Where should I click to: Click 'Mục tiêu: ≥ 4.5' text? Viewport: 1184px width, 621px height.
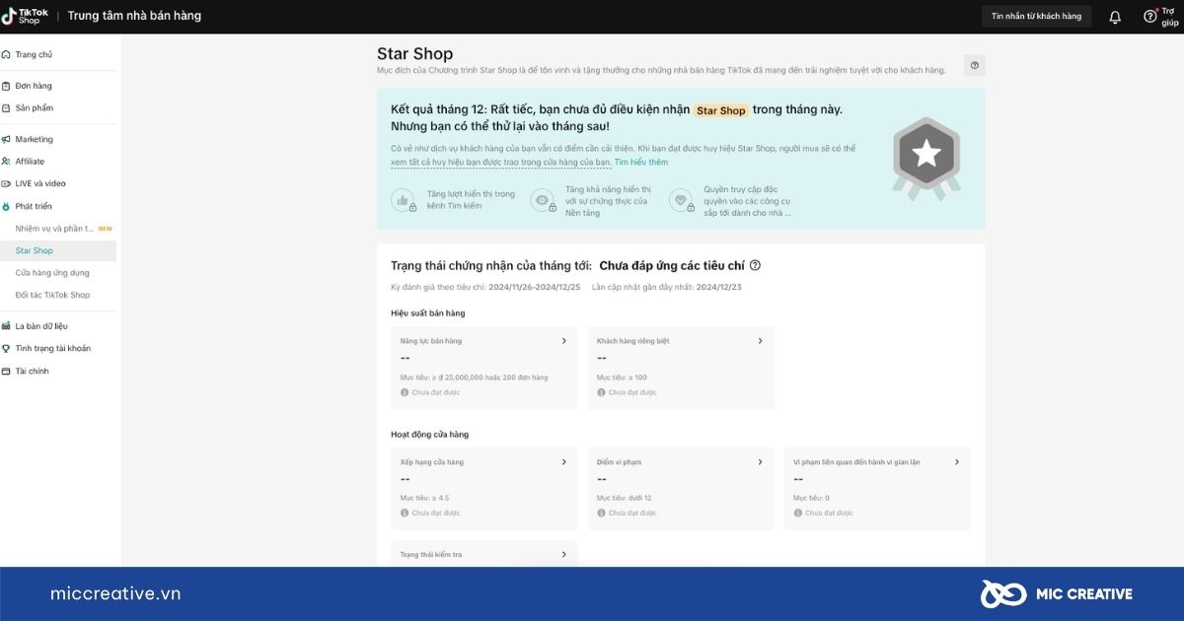tap(424, 498)
